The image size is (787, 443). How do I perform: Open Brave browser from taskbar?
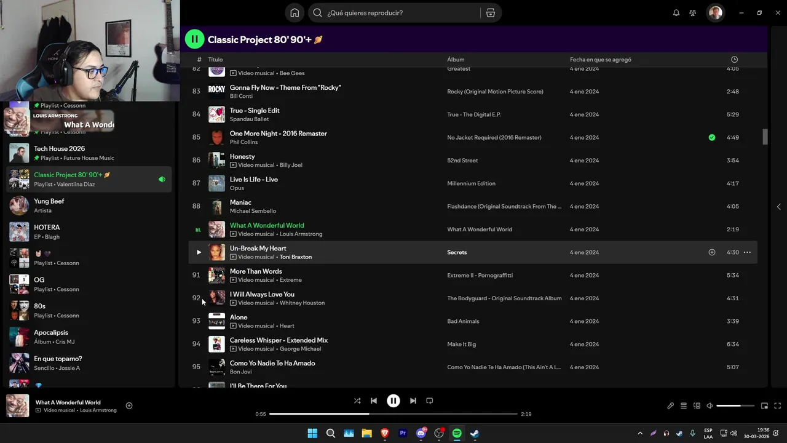[385, 433]
